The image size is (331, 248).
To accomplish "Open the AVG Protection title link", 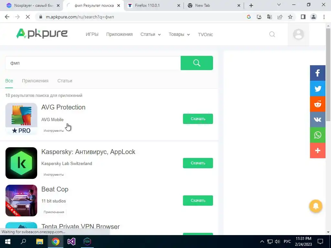I will (63, 107).
